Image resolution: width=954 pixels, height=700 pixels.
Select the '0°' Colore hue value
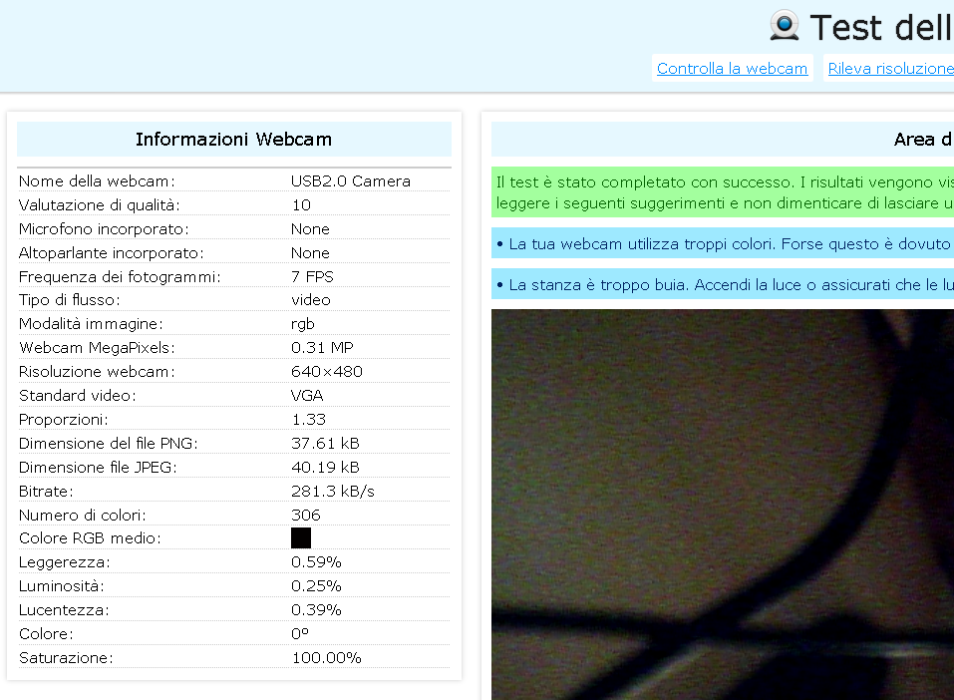300,633
